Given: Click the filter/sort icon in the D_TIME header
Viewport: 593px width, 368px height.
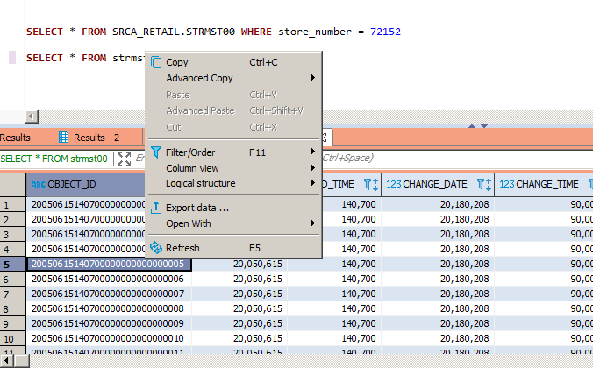Looking at the screenshot, I should [370, 184].
